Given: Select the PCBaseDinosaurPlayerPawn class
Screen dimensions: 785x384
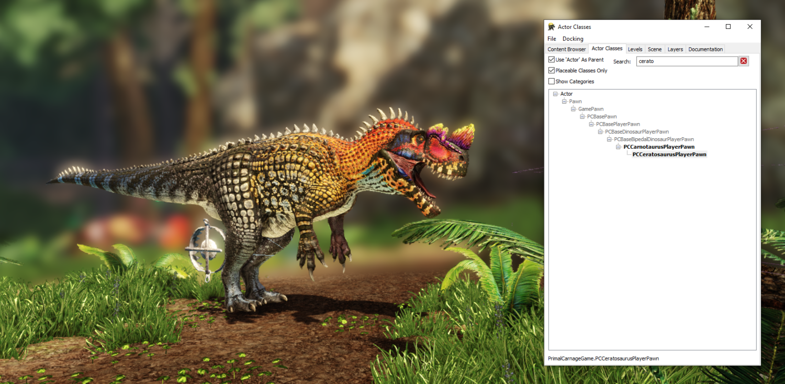Looking at the screenshot, I should [637, 132].
